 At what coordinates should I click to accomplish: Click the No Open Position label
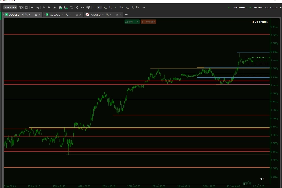point(259,22)
